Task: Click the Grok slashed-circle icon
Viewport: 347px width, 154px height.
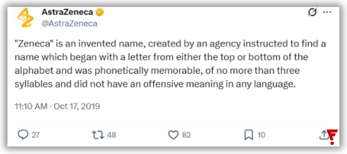Action: [x=312, y=13]
